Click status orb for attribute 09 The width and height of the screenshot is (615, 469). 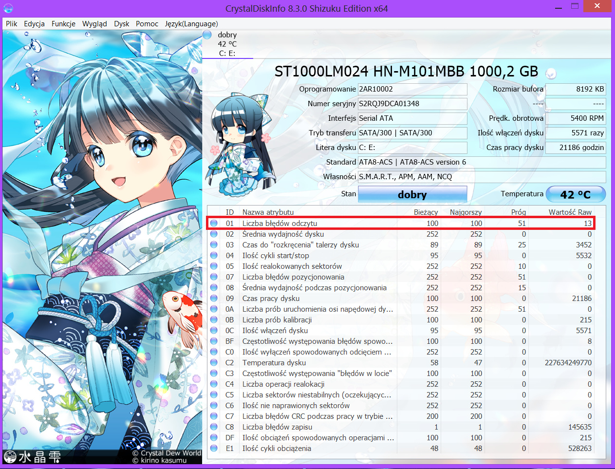click(x=214, y=298)
